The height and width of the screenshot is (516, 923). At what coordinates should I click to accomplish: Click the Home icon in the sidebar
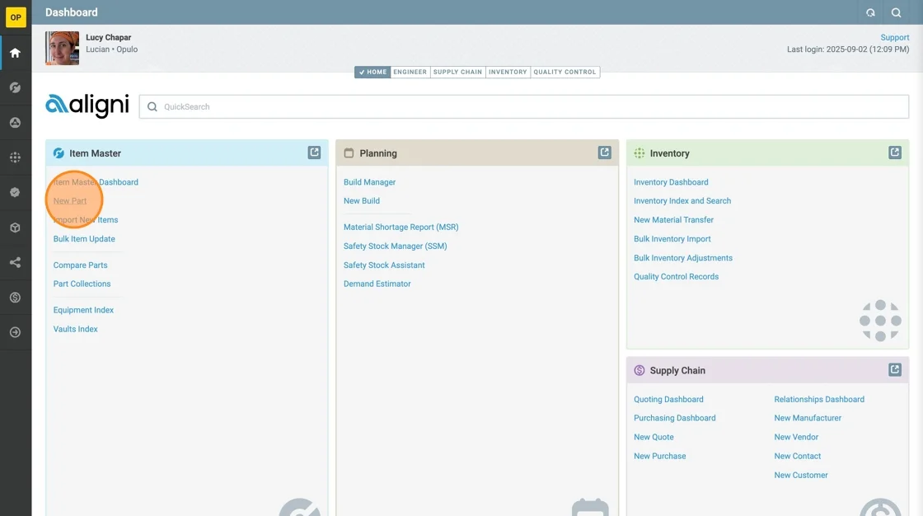[x=15, y=53]
